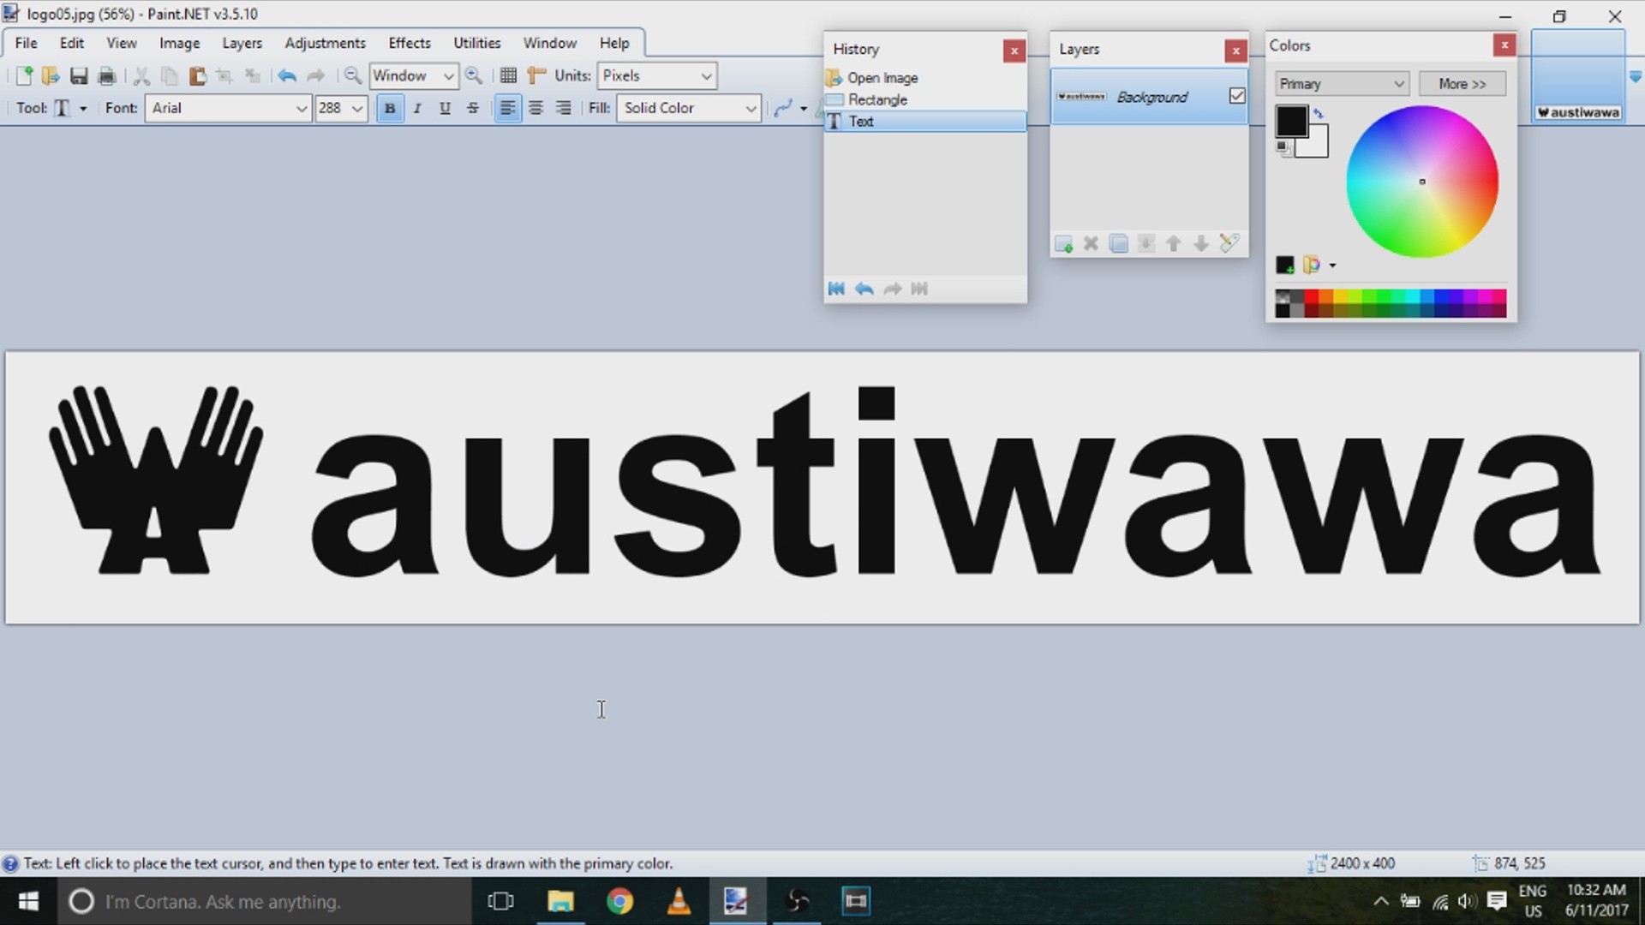Click the Save icon in toolbar
Viewport: 1645px width, 925px height.
tap(79, 76)
